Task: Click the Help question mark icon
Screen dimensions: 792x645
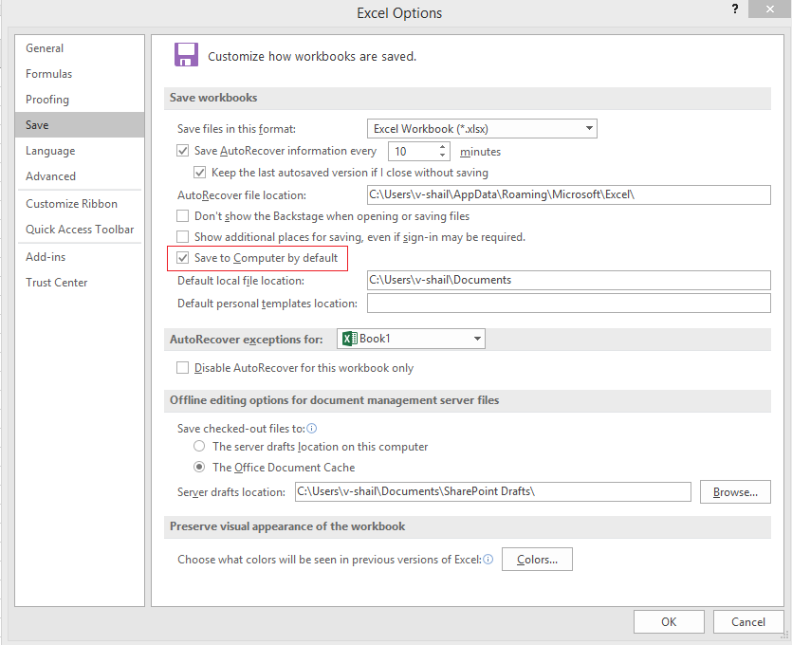Action: [735, 9]
